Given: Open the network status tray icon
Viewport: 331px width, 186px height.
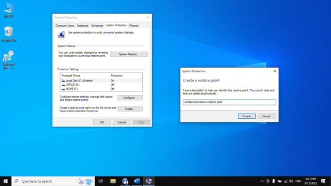Looking at the screenshot, I should 285,181.
